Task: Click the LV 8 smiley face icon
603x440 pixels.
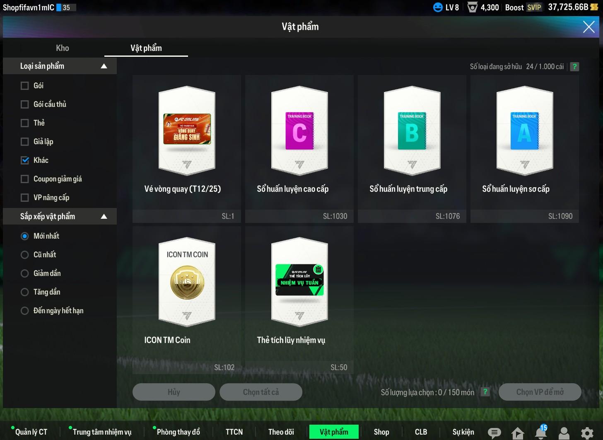Action: click(x=438, y=7)
